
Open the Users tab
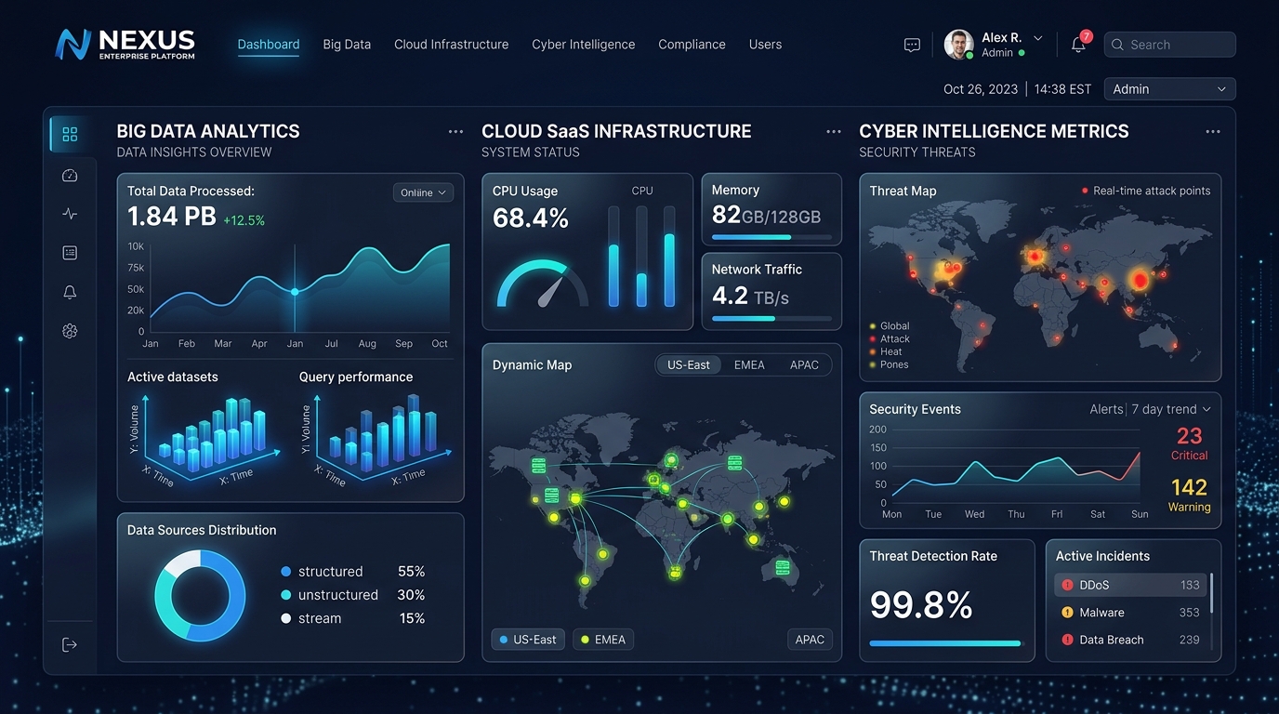[765, 45]
